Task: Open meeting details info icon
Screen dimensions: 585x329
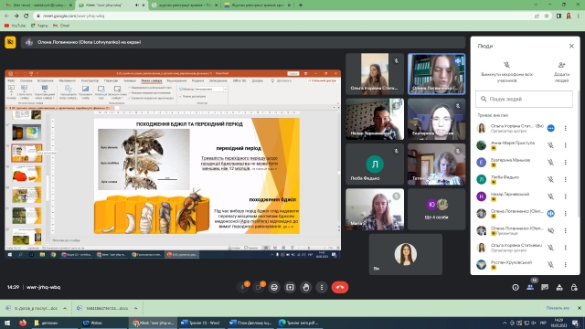Action: pos(516,287)
